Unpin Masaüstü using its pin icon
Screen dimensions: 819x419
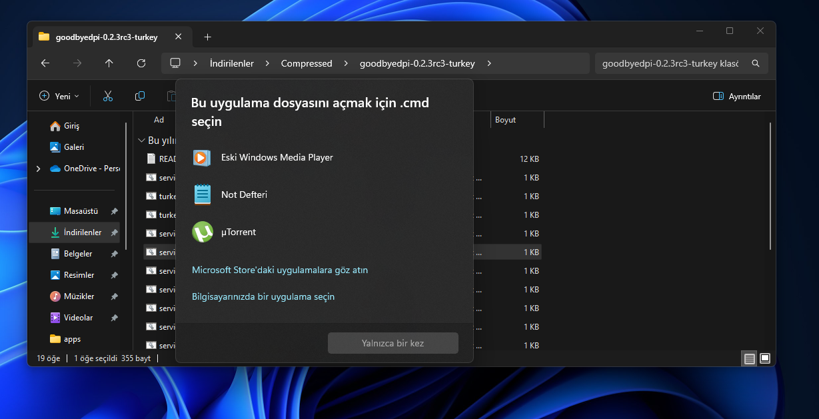click(x=114, y=211)
